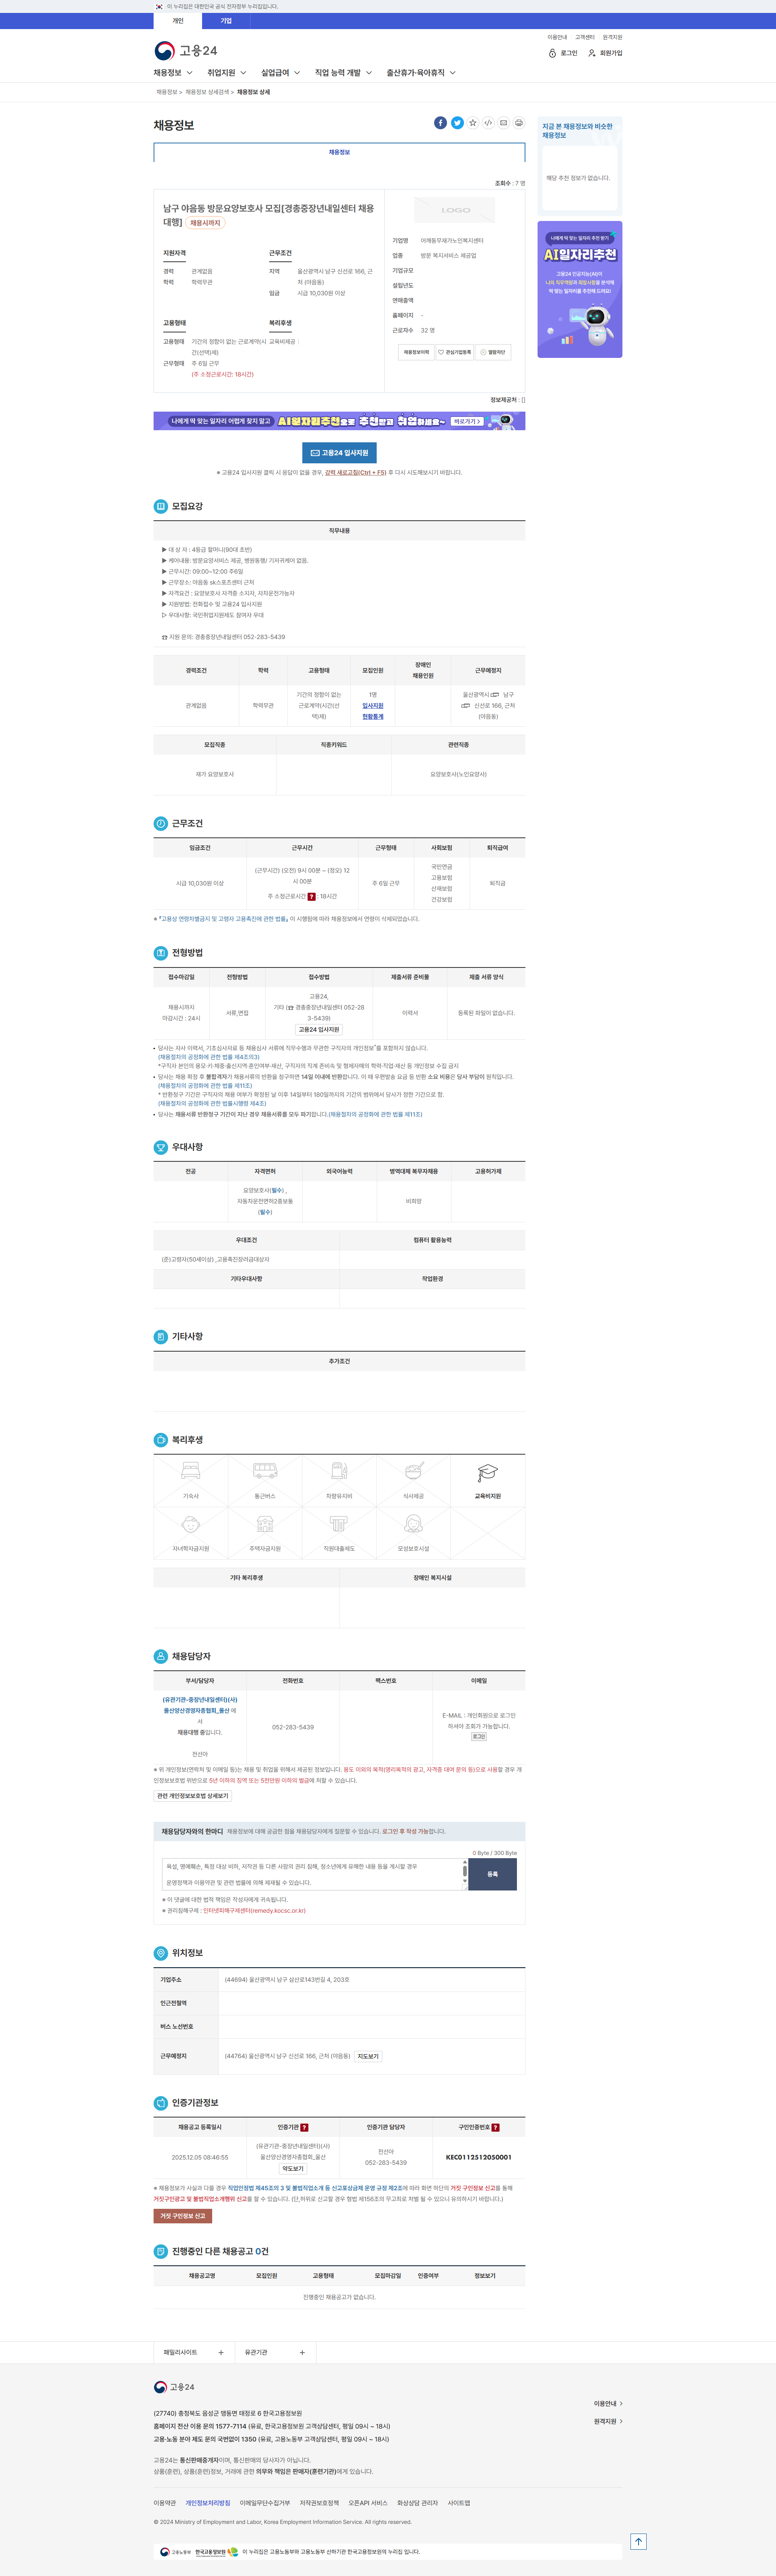
Task: Click the embed code share icon
Action: point(488,123)
